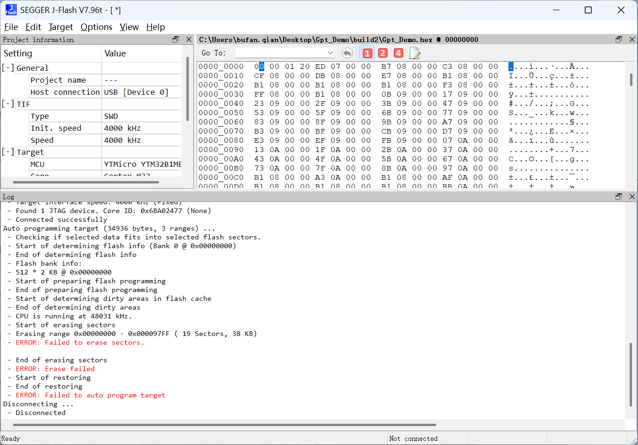Viewport: 638px width, 445px height.
Task: Undock the Gpt_Demo.hex data window
Action: coord(619,40)
